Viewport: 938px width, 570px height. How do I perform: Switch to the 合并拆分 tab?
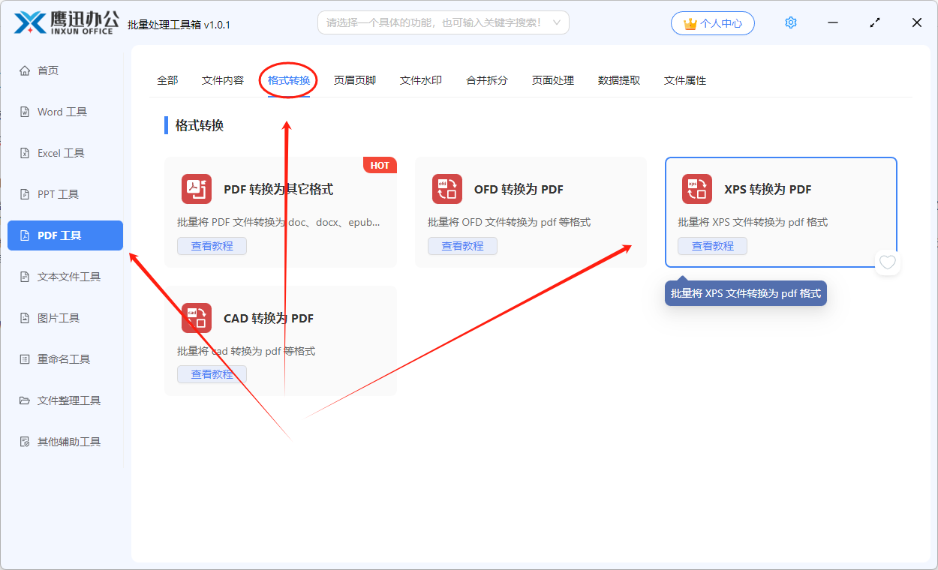486,79
